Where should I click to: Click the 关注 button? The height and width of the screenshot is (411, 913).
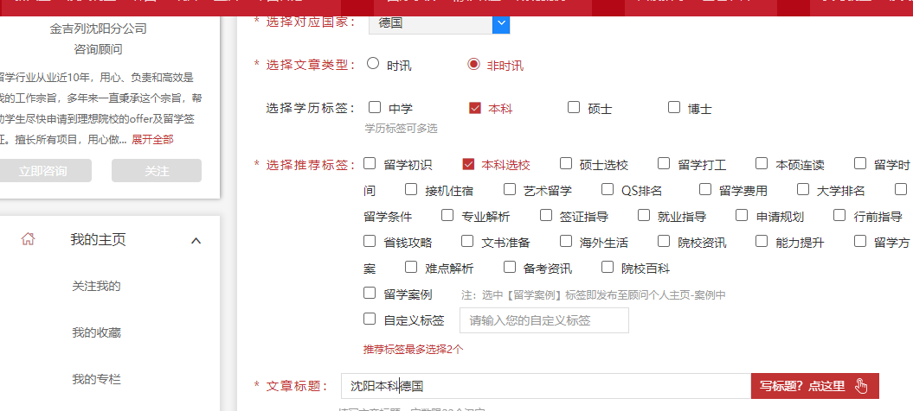157,171
